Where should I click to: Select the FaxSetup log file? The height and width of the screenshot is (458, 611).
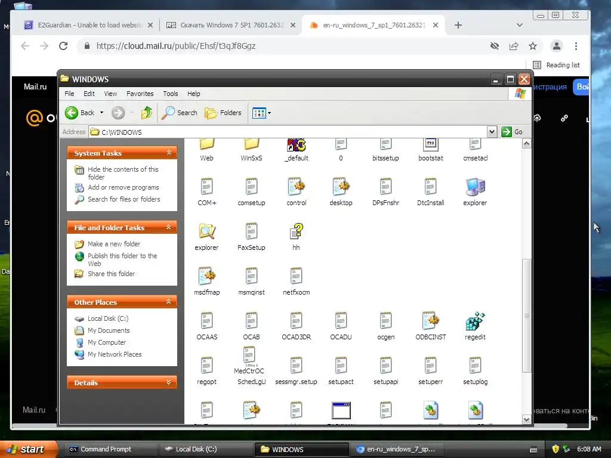[251, 231]
